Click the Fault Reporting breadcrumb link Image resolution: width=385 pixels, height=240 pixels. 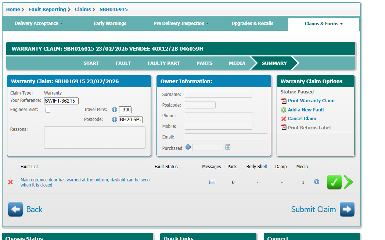(47, 9)
